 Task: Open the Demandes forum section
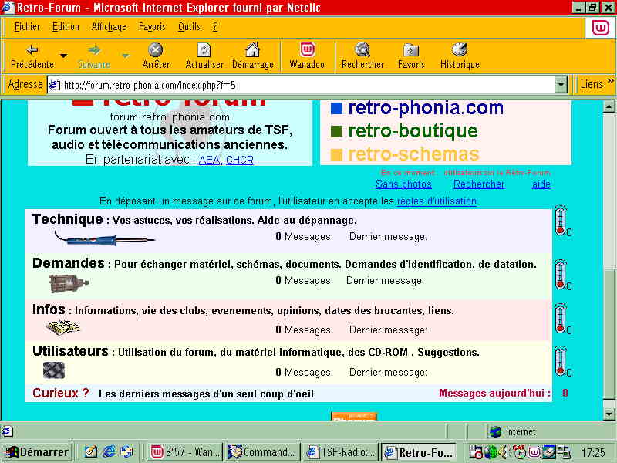69,263
